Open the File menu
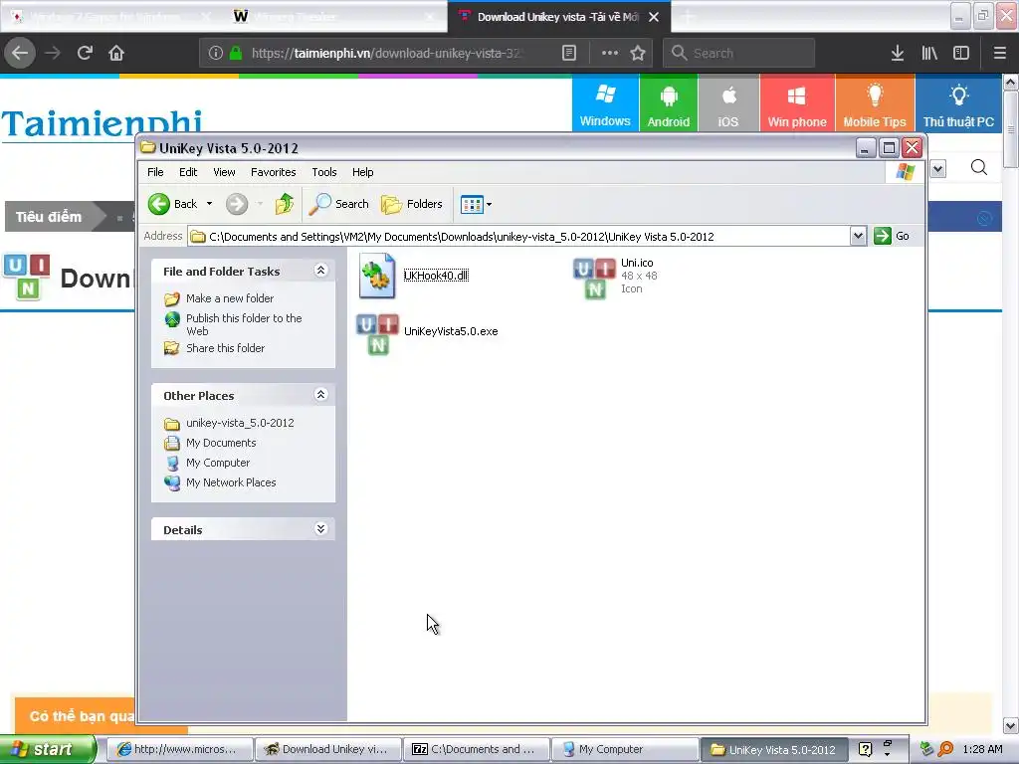 pos(155,172)
